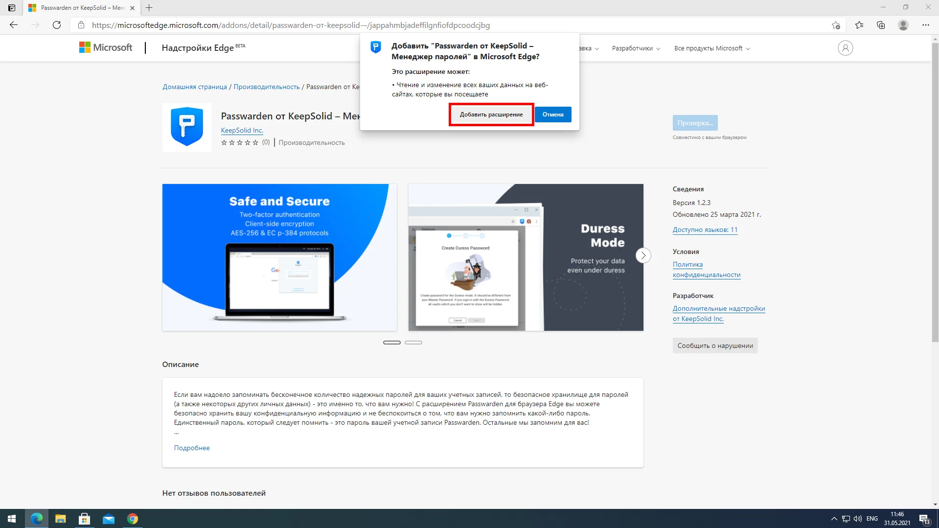Screen dimensions: 939x528
Task: Add page to favorites star icon
Action: click(836, 25)
